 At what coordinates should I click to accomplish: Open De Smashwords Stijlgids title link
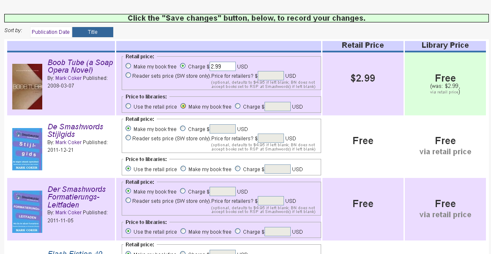(75, 130)
